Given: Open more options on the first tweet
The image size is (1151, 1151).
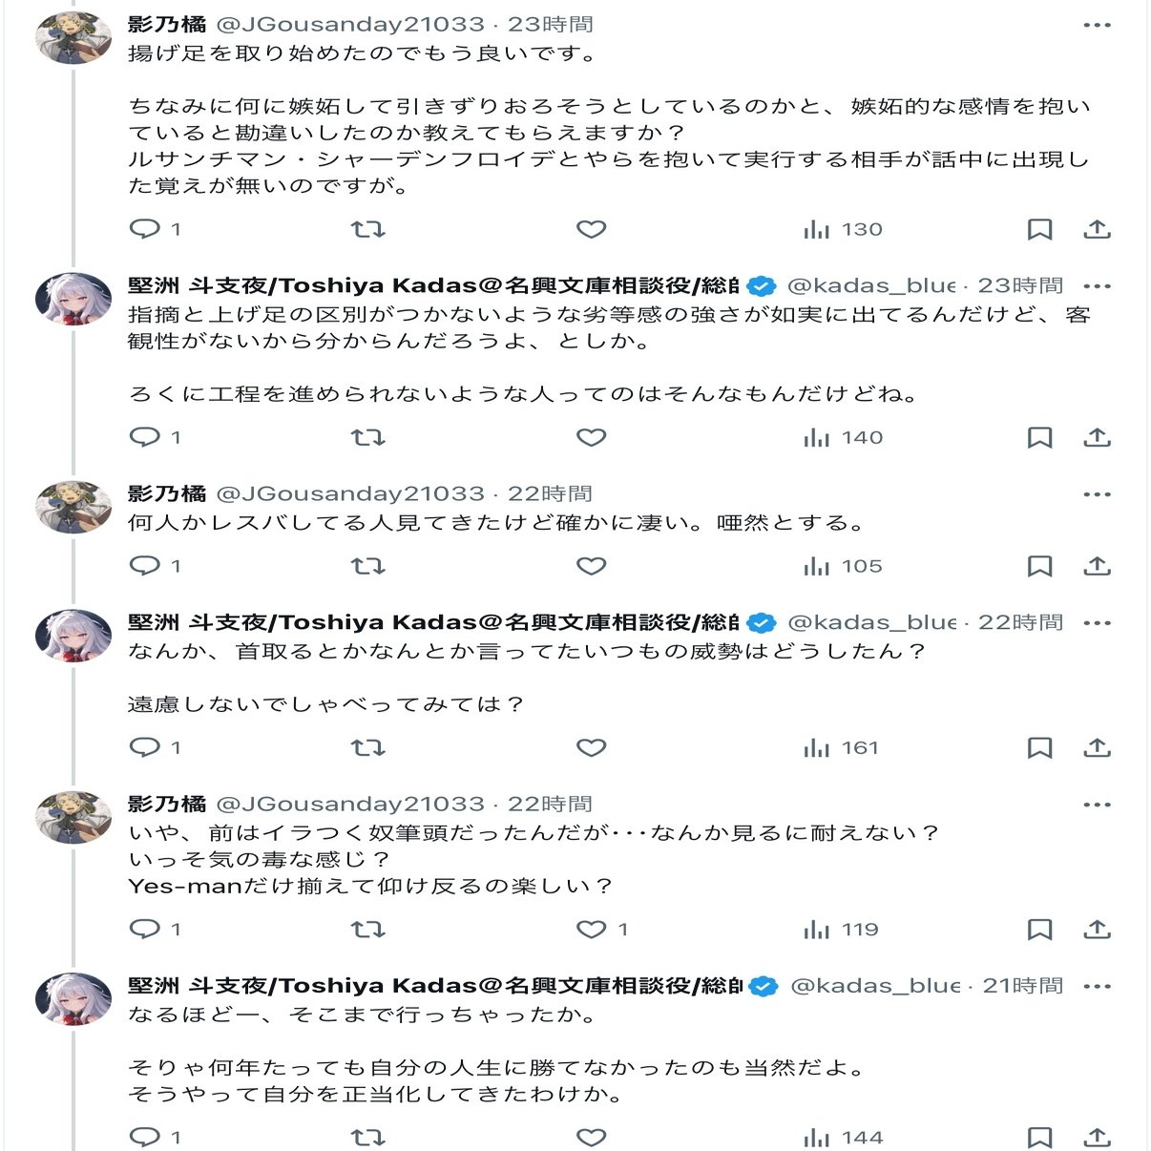Looking at the screenshot, I should [x=1097, y=25].
